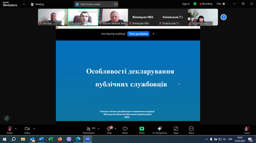Open Viber from taskbar
This screenshot has height=143, width=256.
[x=69, y=139]
